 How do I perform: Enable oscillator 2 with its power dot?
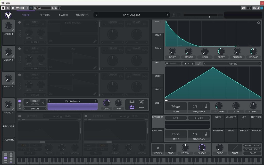tap(20, 49)
